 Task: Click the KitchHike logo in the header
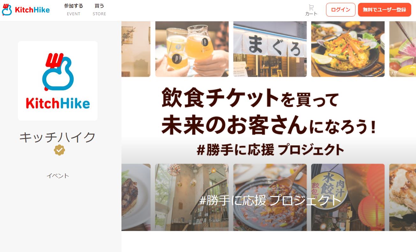point(26,10)
